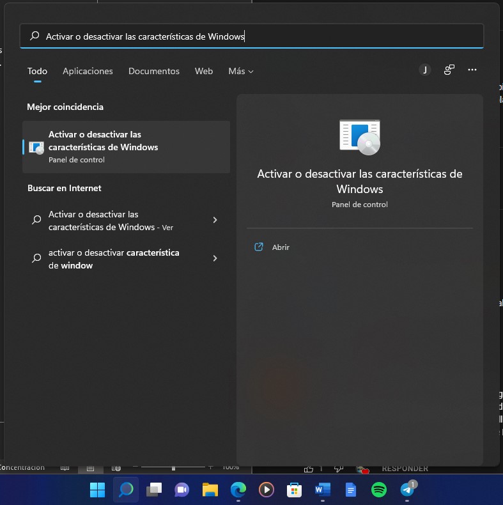Click Abrir to open the control panel item
Viewport: 503px width, 505px height.
281,247
